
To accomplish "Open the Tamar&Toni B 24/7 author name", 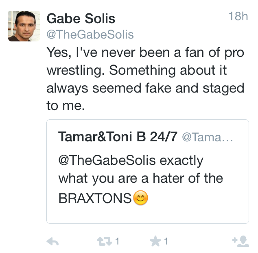I will (118, 137).
